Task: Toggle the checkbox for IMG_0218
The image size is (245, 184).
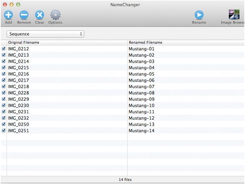Action: coord(4,87)
